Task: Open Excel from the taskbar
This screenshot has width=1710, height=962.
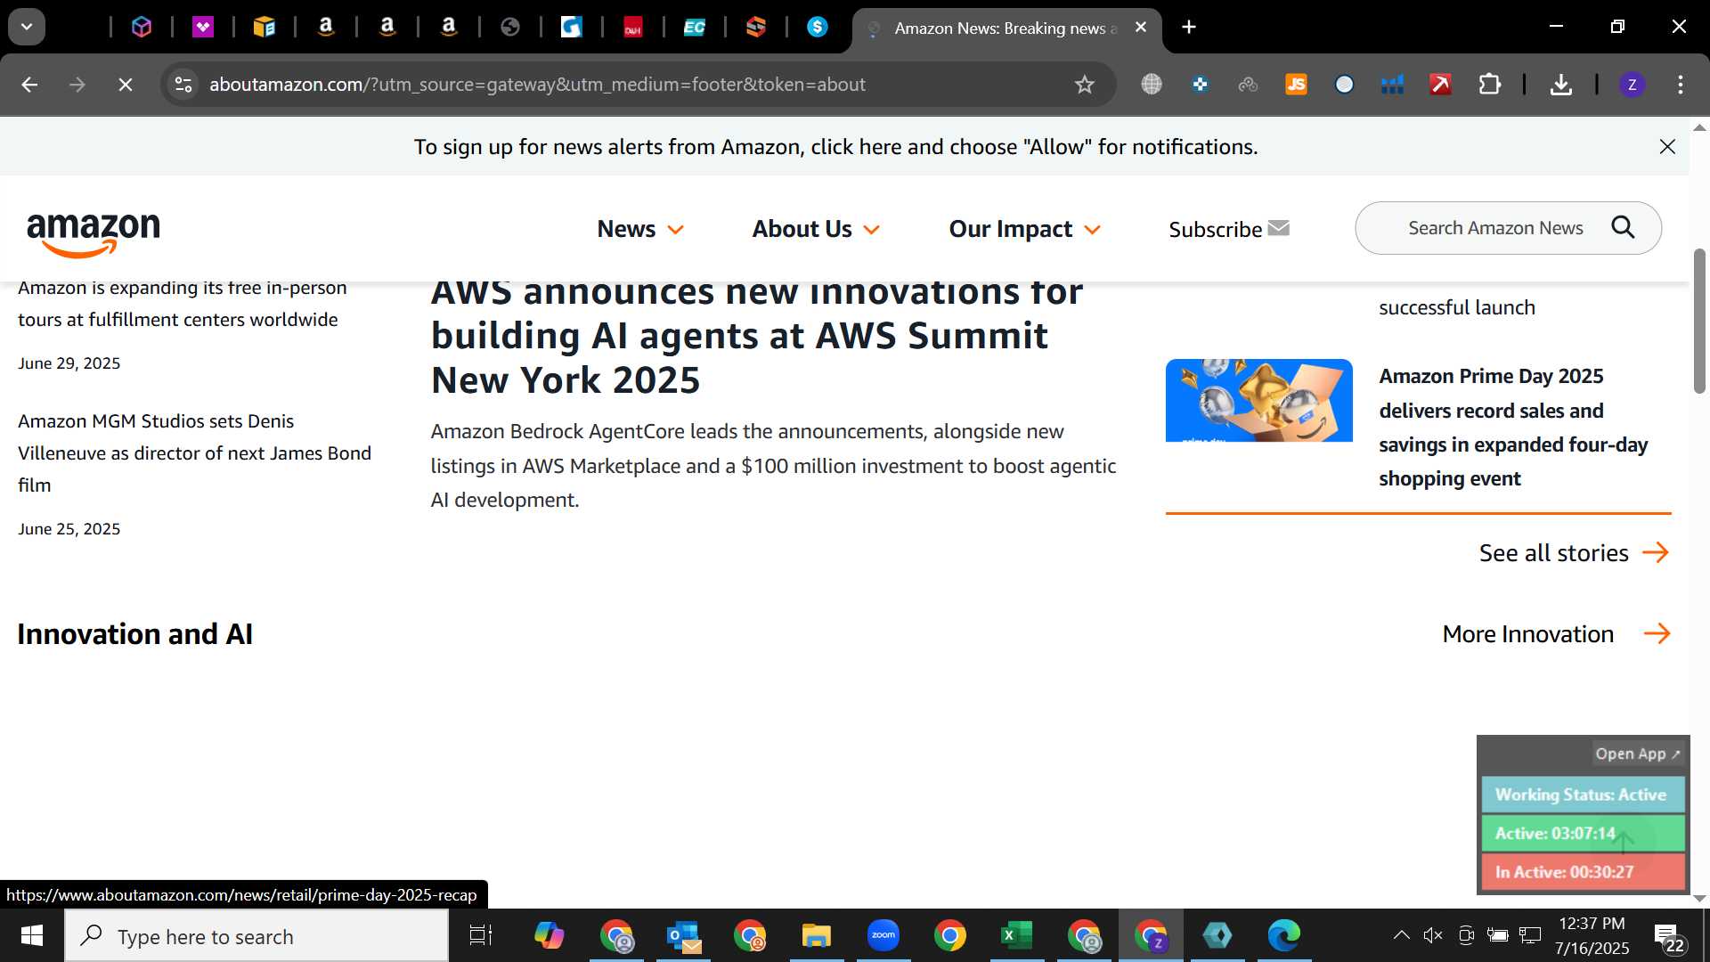Action: [x=1016, y=936]
